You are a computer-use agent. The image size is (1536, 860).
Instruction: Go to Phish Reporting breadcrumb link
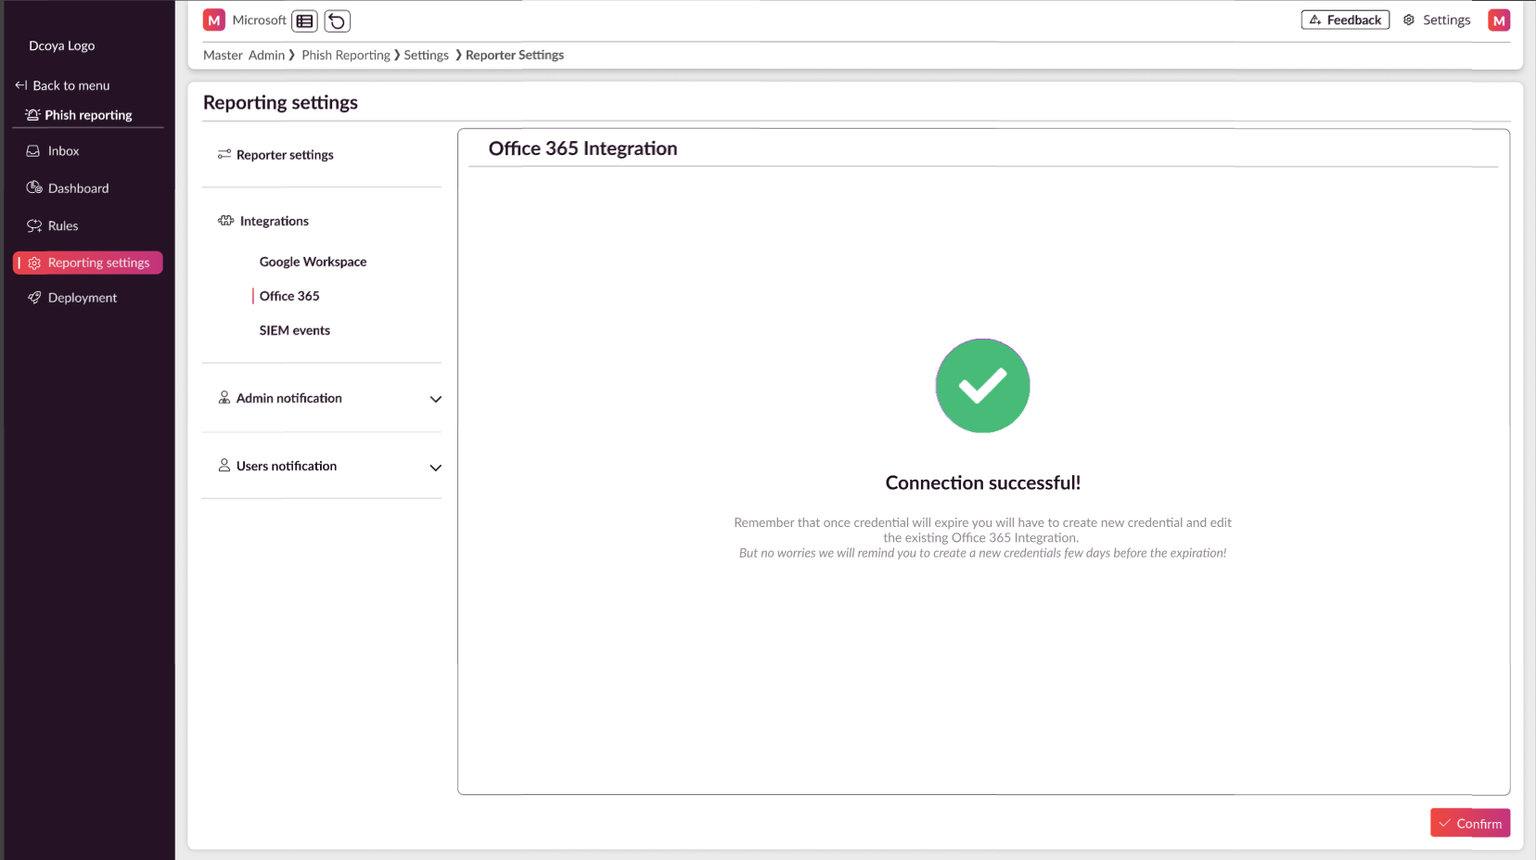[x=345, y=56]
